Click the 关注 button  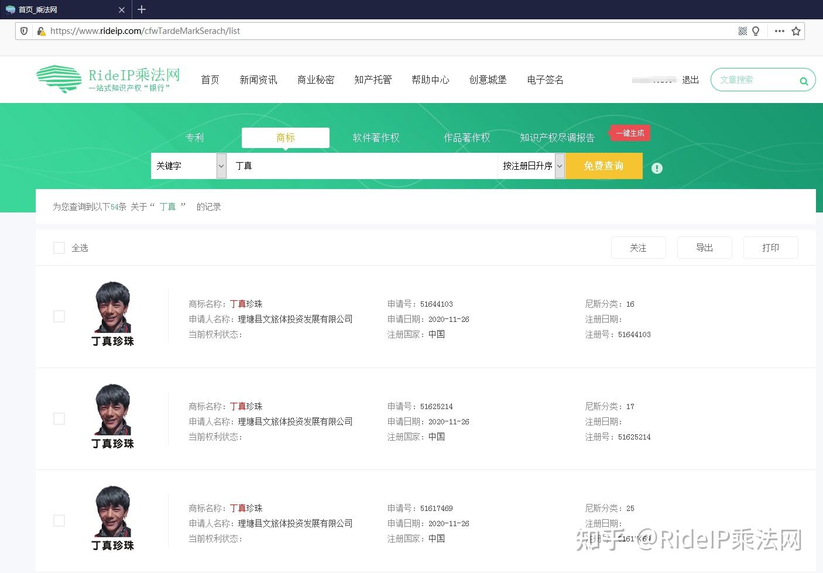(639, 248)
